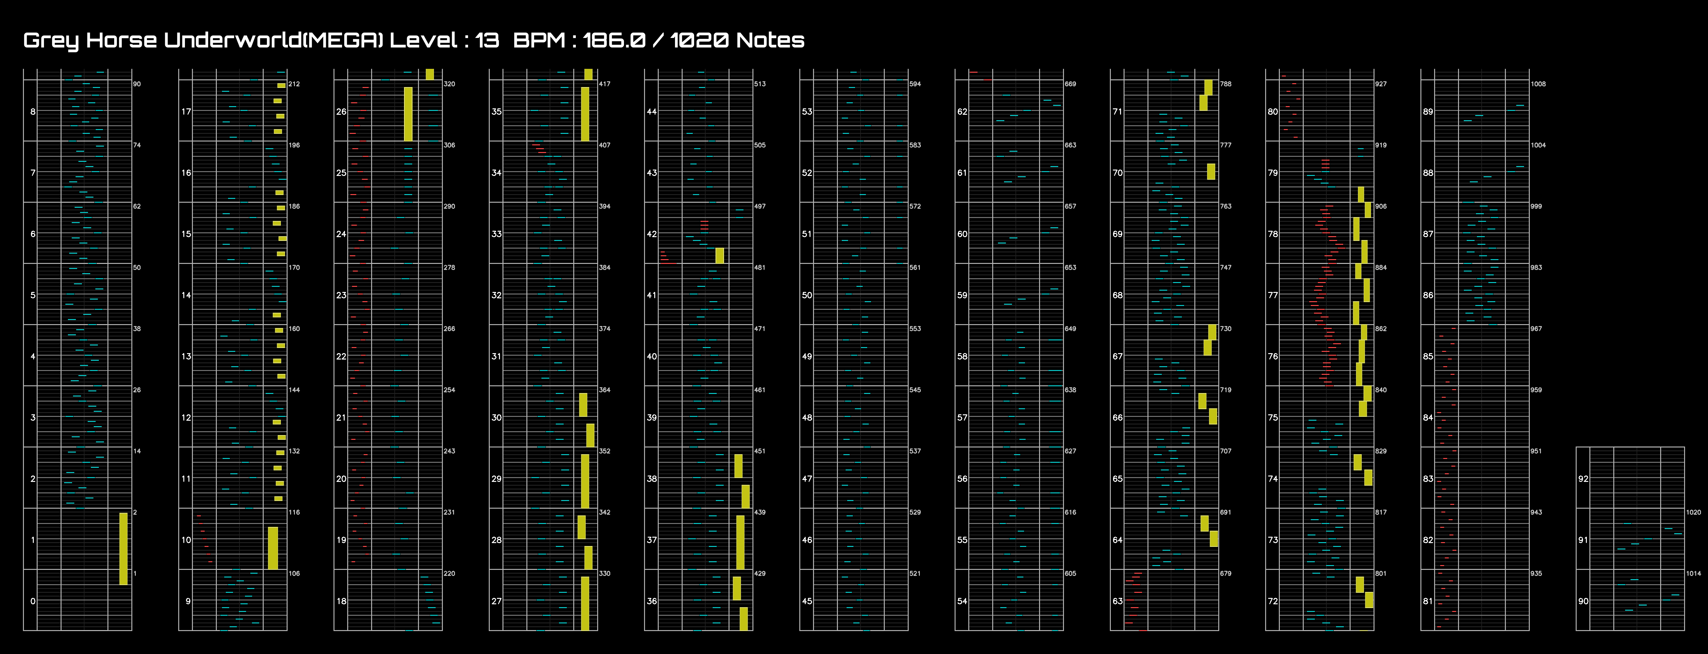Image resolution: width=1708 pixels, height=654 pixels.
Task: Select measure number 8 label
Action: click(33, 111)
